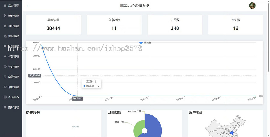Collapse sidebar with the hamburger icon

(x=27, y=6)
